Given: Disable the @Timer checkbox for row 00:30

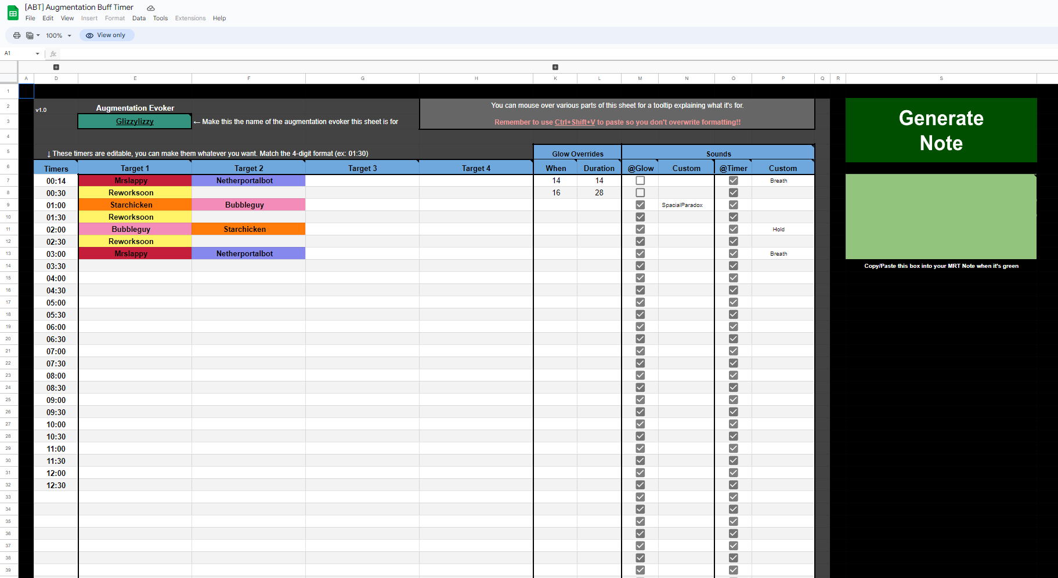Looking at the screenshot, I should pyautogui.click(x=734, y=192).
